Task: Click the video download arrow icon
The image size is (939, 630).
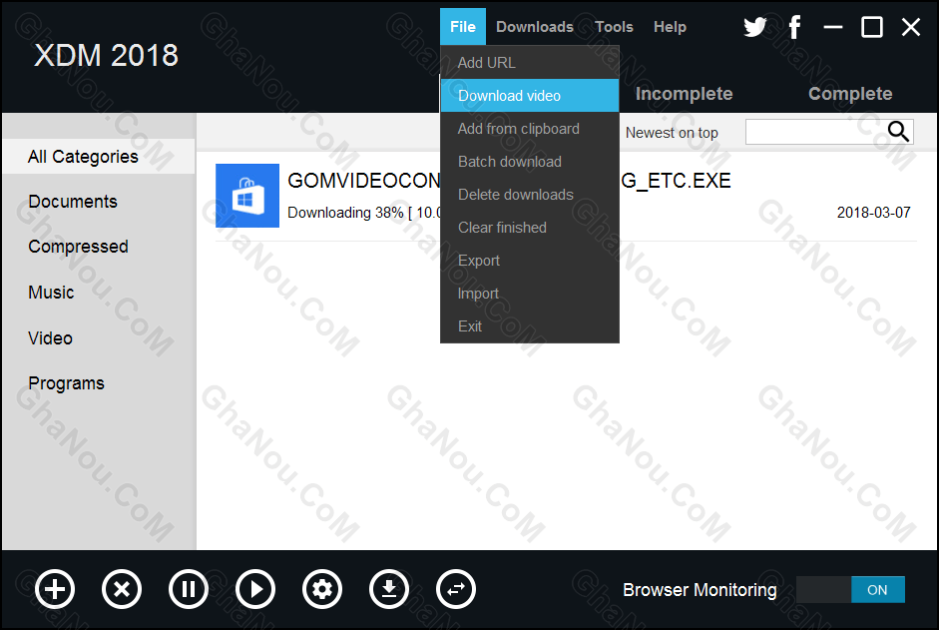Action: click(x=389, y=590)
